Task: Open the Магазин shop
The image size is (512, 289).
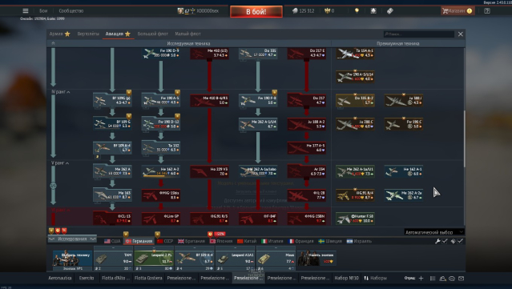Action: point(458,10)
